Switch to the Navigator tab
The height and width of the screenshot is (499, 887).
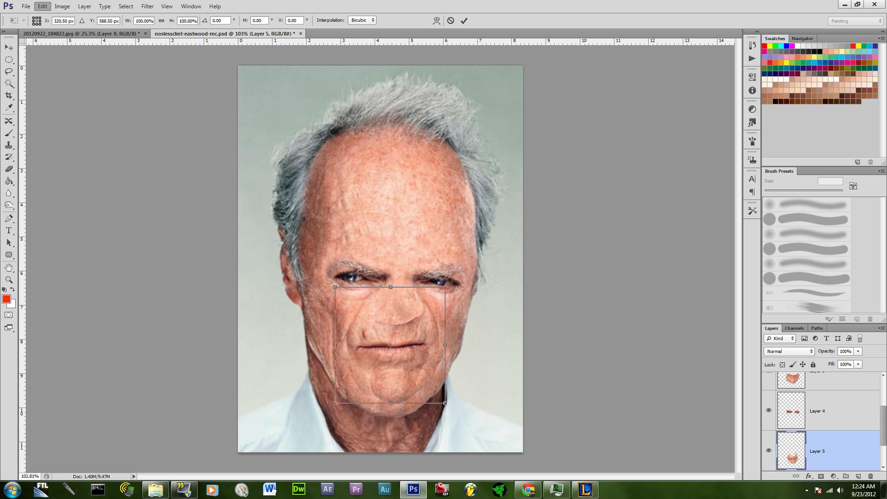tap(802, 38)
